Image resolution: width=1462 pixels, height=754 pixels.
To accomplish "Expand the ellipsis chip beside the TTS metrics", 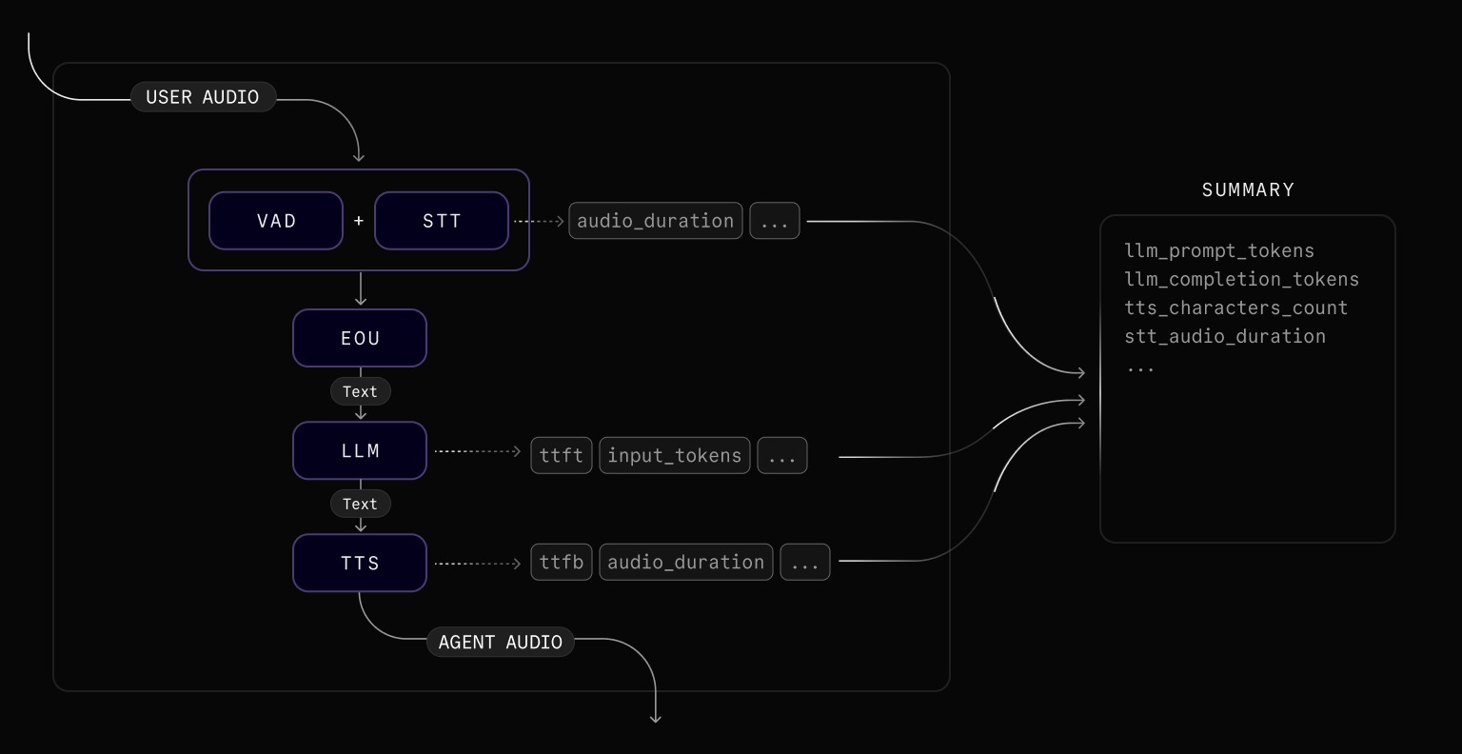I will [805, 562].
